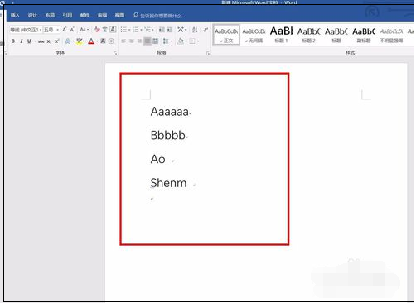The image size is (416, 303).
Task: Apply the 正文 style
Action: pos(226,35)
